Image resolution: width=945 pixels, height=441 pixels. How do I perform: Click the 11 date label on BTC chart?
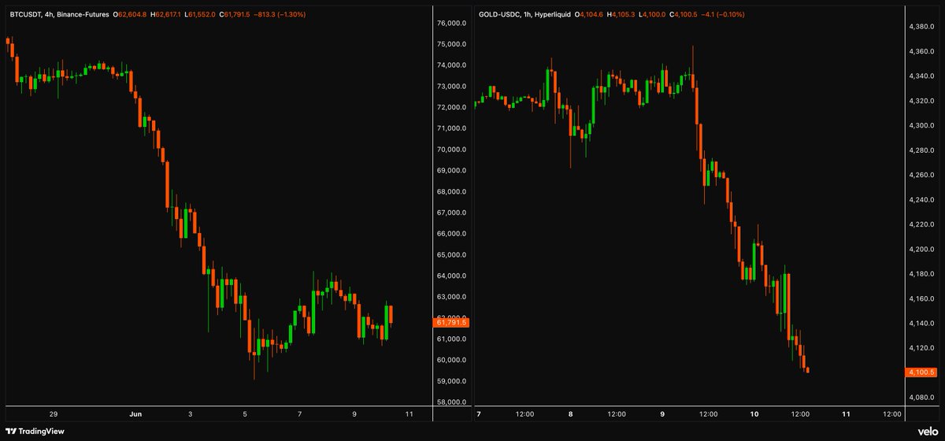click(x=410, y=413)
